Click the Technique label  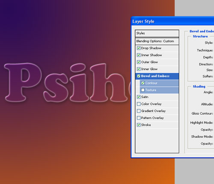(x=205, y=50)
